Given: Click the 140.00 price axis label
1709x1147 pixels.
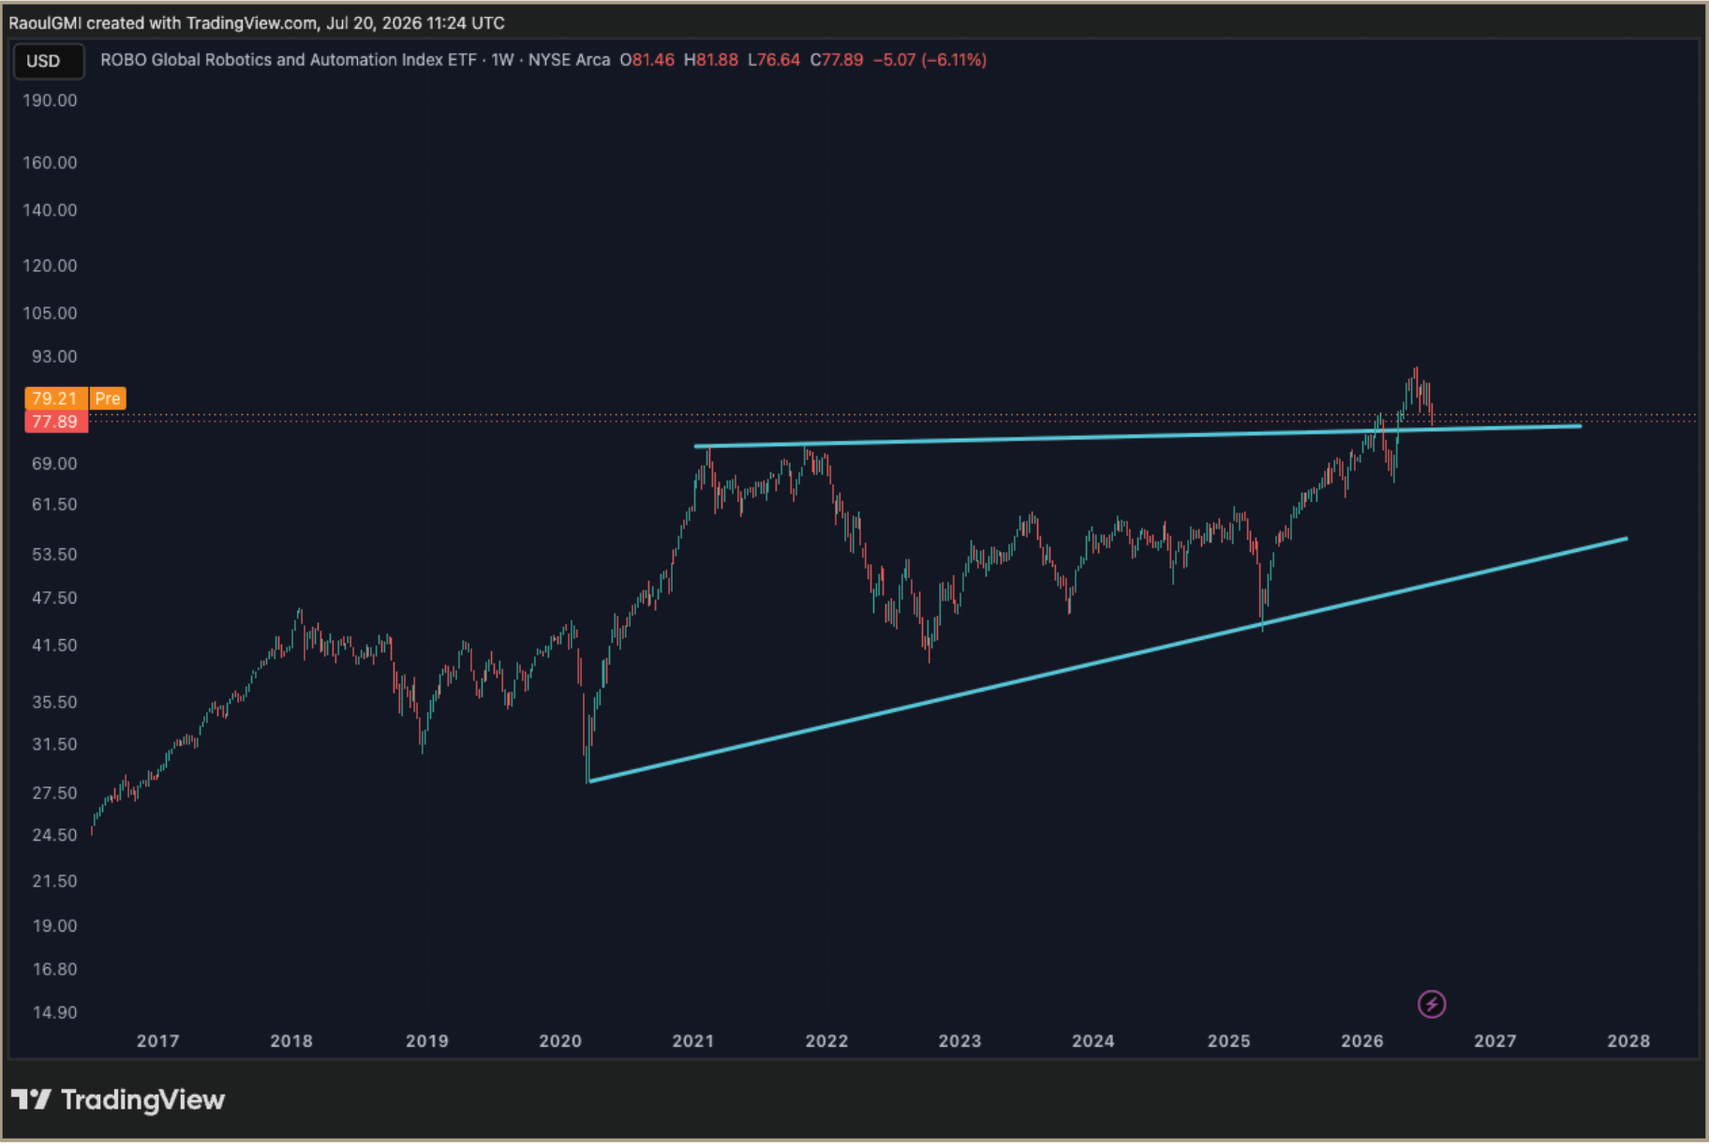Looking at the screenshot, I should pyautogui.click(x=51, y=210).
